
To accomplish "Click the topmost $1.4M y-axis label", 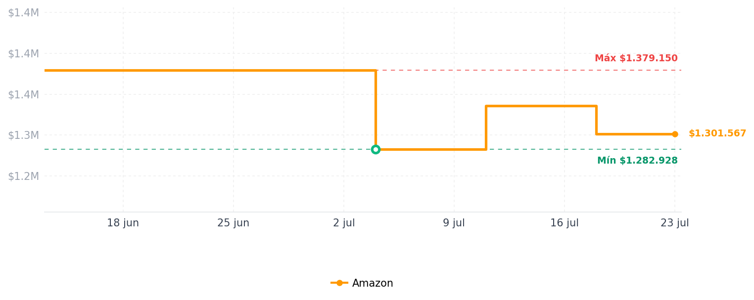I will [23, 13].
